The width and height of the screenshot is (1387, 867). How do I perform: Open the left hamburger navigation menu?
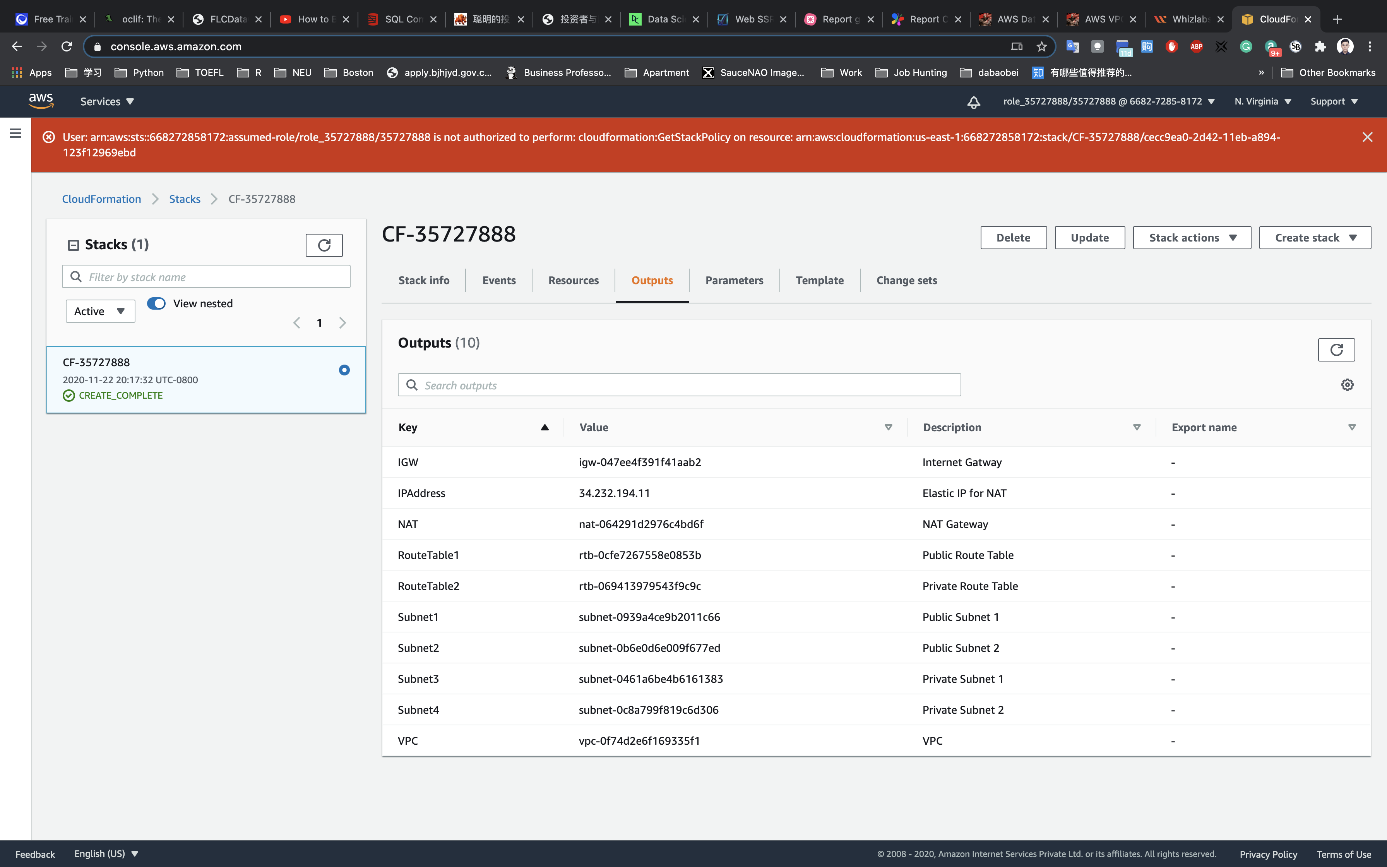[15, 133]
